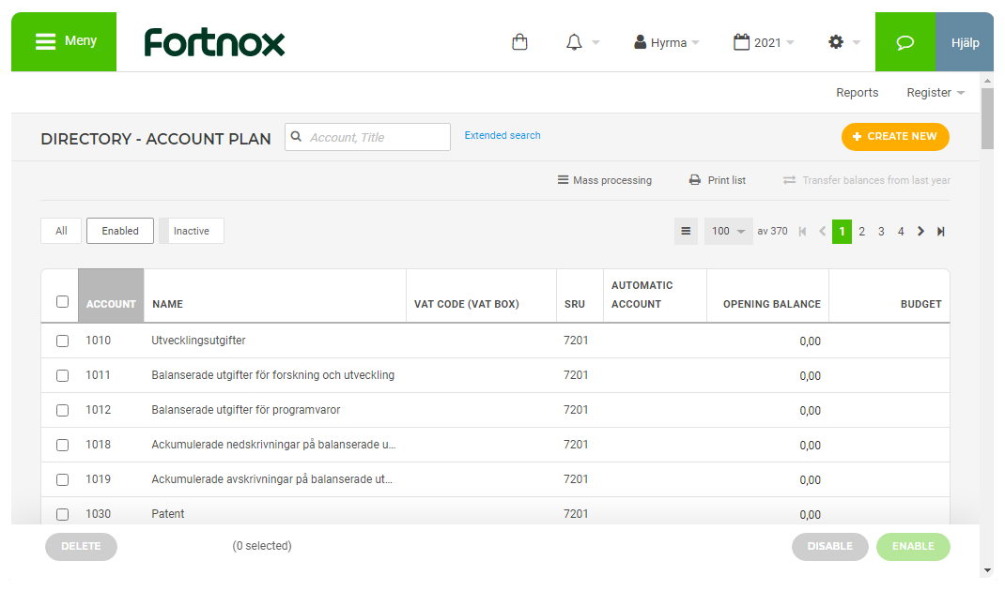Open the Hyrma user menu

[667, 43]
